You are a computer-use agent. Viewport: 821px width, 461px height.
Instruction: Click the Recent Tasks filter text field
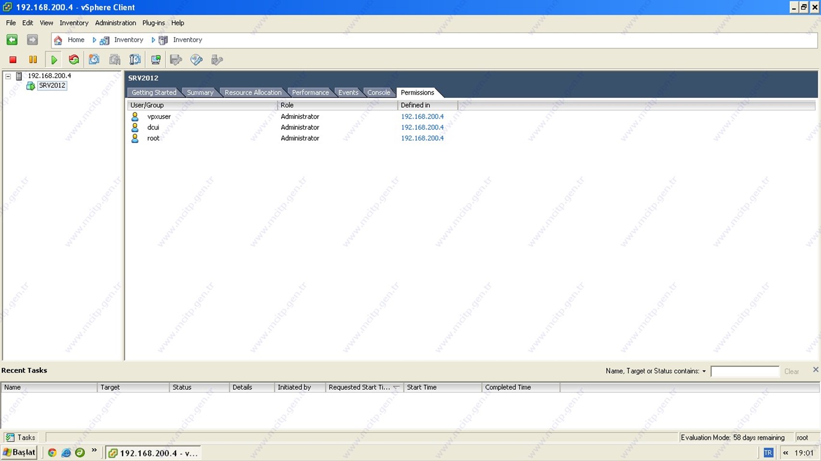[x=745, y=372]
